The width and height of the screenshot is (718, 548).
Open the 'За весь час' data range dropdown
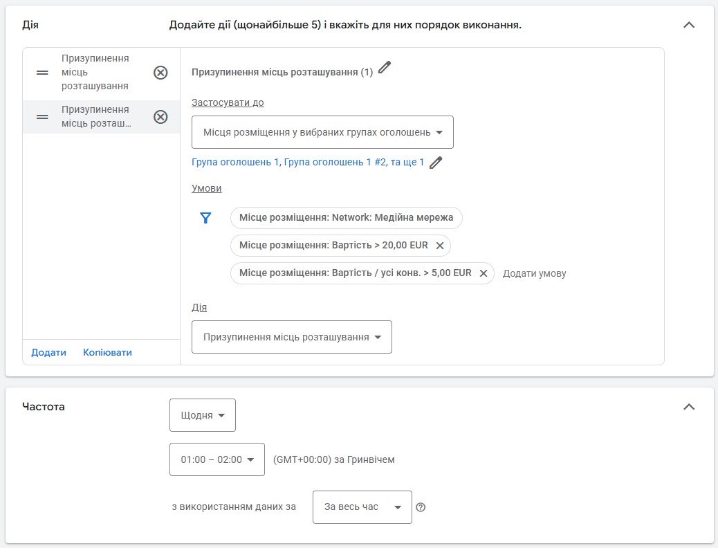point(362,506)
